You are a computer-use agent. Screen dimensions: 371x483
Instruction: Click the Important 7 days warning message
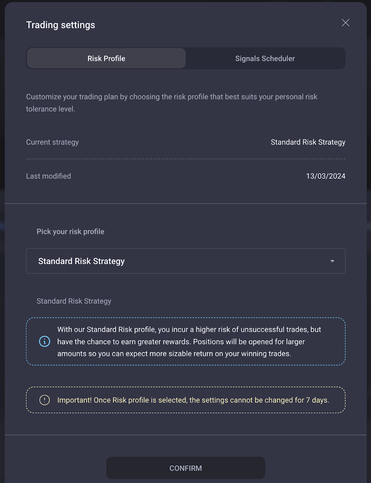click(x=193, y=400)
